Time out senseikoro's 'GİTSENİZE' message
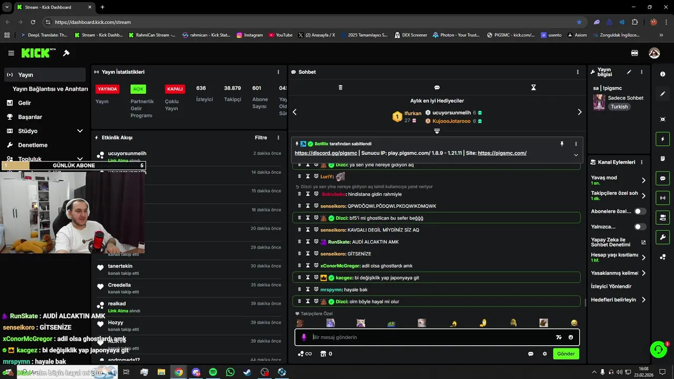The width and height of the screenshot is (674, 379). tap(308, 254)
